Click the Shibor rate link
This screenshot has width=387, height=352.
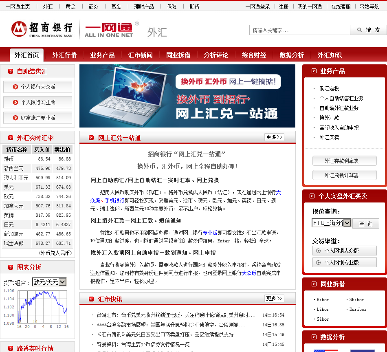tap(356, 299)
